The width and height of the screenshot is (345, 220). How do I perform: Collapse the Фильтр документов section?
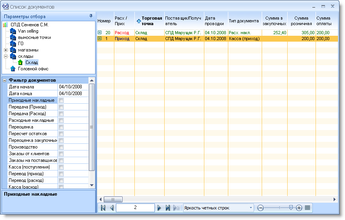(4, 80)
